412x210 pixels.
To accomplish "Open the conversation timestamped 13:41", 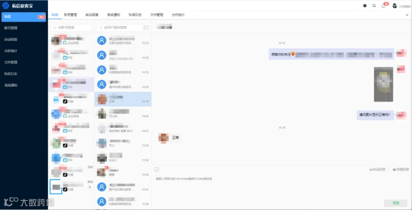I will 123,187.
